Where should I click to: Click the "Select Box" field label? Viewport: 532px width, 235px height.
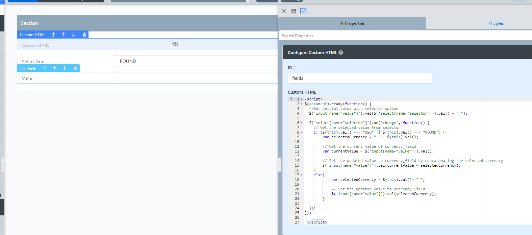click(x=33, y=62)
